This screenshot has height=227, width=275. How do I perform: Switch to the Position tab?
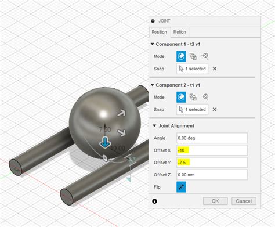tap(159, 32)
